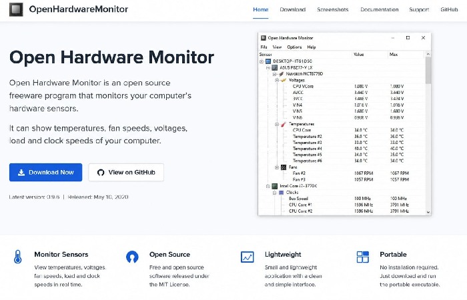This screenshot has width=467, height=300.
Task: Click the scrollbar up arrow in the monitor window
Action: click(428, 54)
